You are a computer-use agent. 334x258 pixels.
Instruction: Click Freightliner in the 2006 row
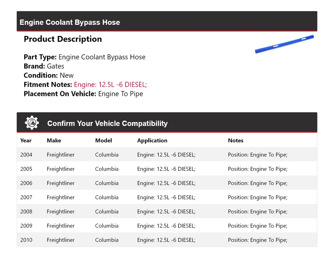pos(61,183)
